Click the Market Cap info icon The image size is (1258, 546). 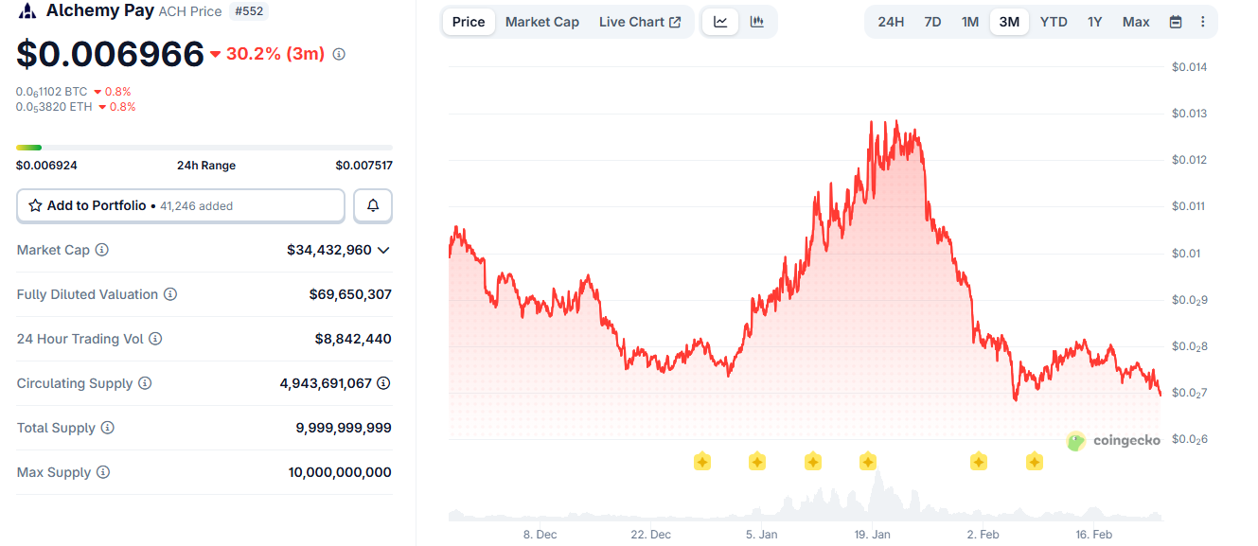tap(102, 250)
